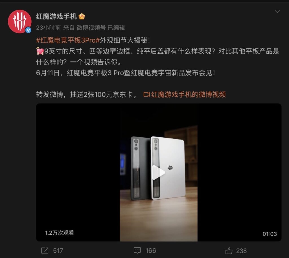The height and width of the screenshot is (258, 289).
Task: Click the blue verified badge on the avatar
Action: click(28, 30)
